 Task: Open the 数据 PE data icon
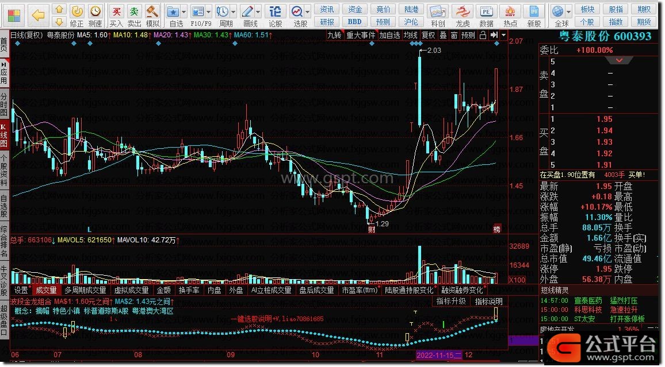(x=486, y=16)
